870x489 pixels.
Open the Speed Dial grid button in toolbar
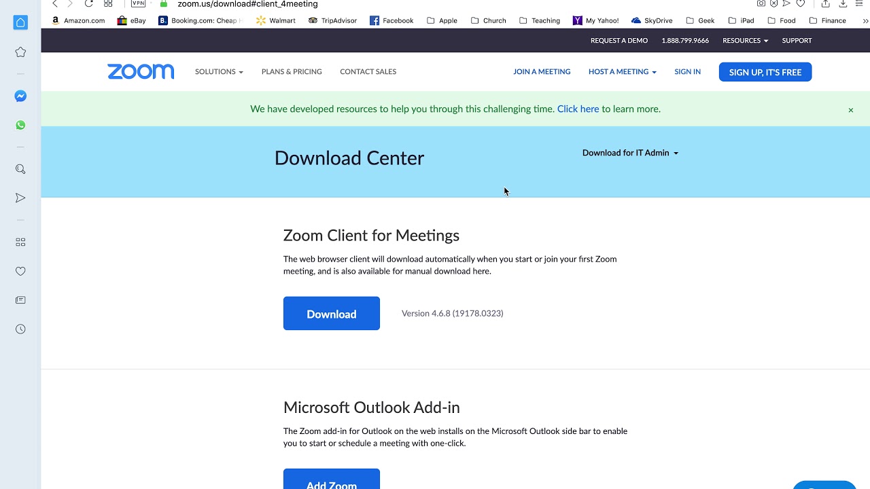[x=108, y=4]
